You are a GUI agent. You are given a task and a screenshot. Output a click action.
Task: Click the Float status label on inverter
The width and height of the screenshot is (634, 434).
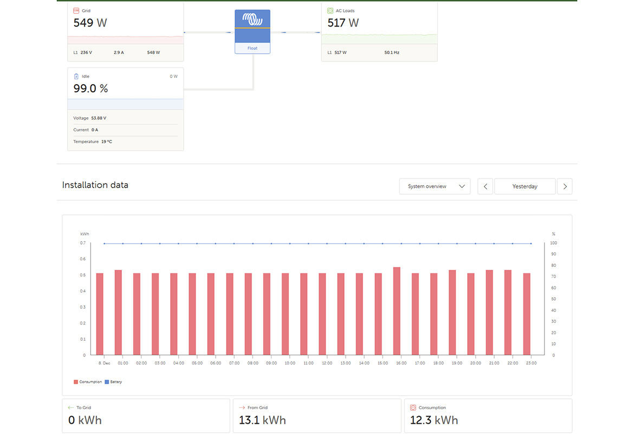253,48
